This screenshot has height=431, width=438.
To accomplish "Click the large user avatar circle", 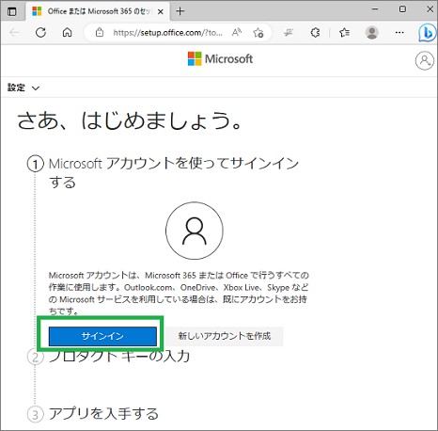I will point(195,231).
